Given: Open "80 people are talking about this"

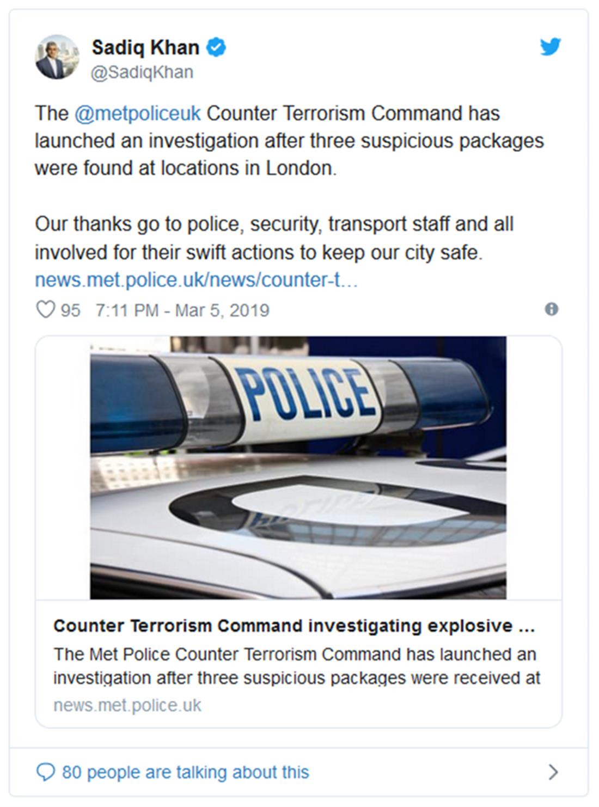Looking at the screenshot, I should tap(185, 772).
